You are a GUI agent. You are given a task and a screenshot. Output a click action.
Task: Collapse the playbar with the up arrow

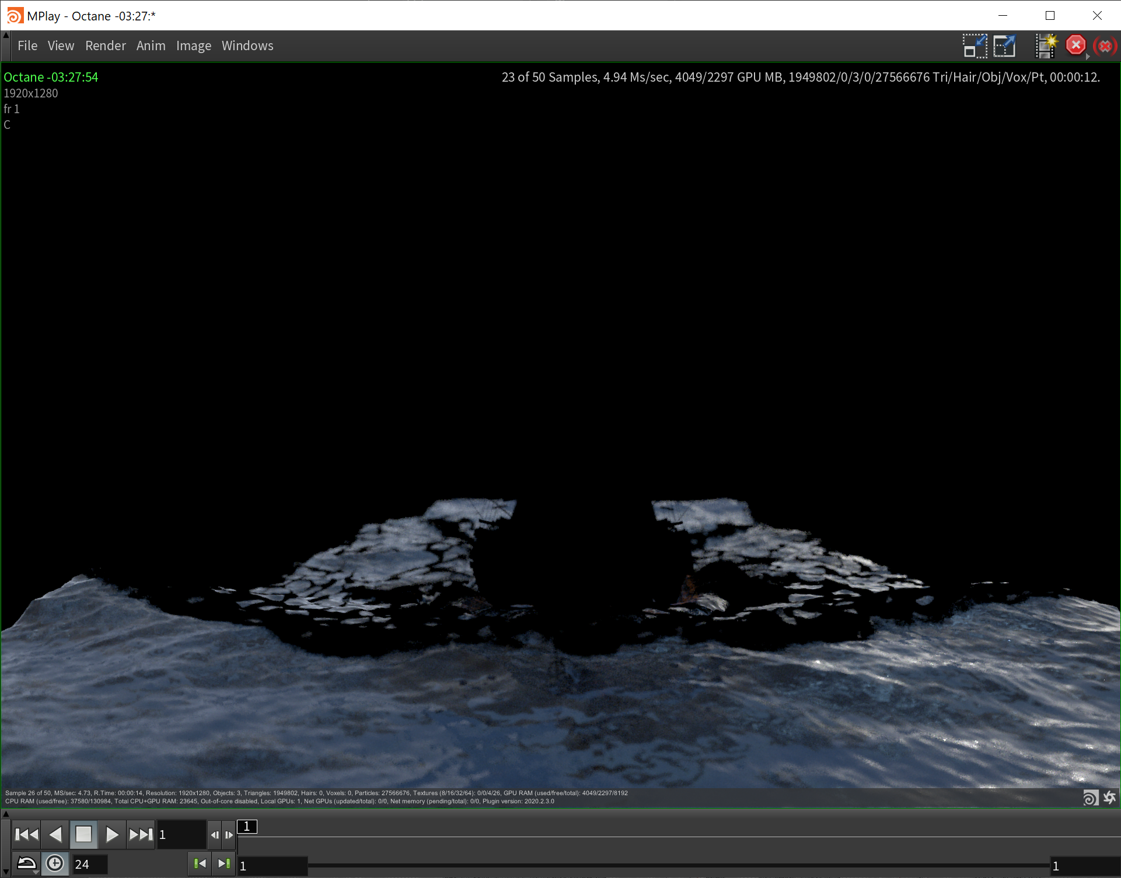(6, 814)
